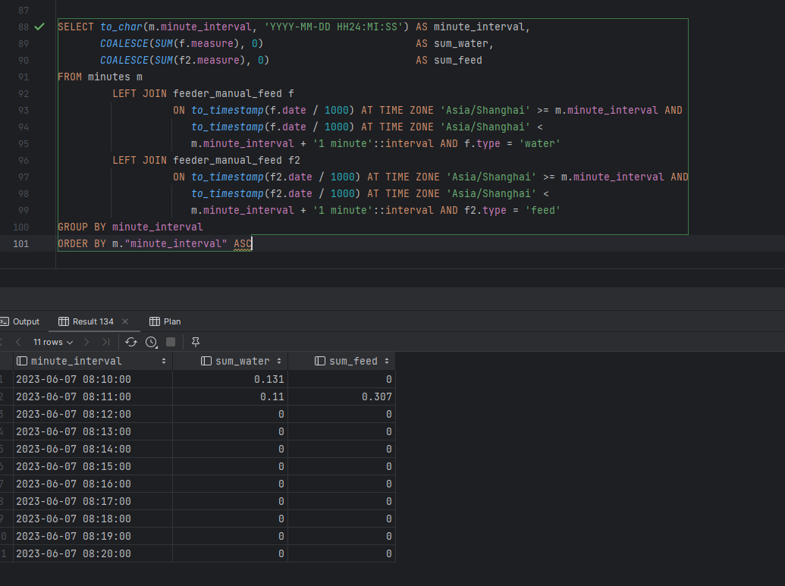Reload the query results

[130, 342]
